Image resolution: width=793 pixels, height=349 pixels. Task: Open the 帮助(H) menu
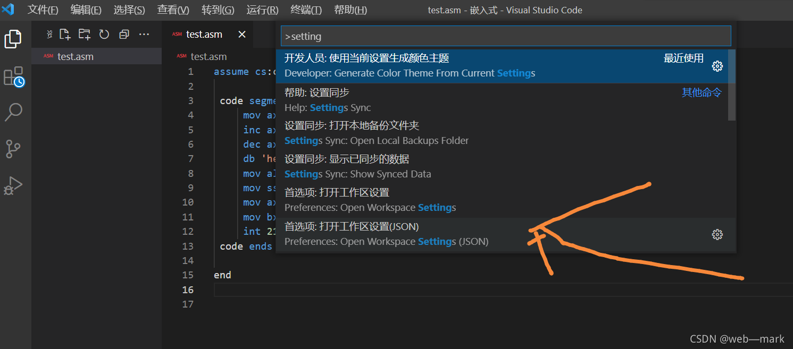pyautogui.click(x=350, y=10)
